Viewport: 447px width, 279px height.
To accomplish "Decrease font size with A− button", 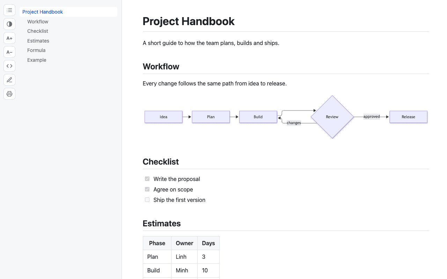I will point(9,52).
